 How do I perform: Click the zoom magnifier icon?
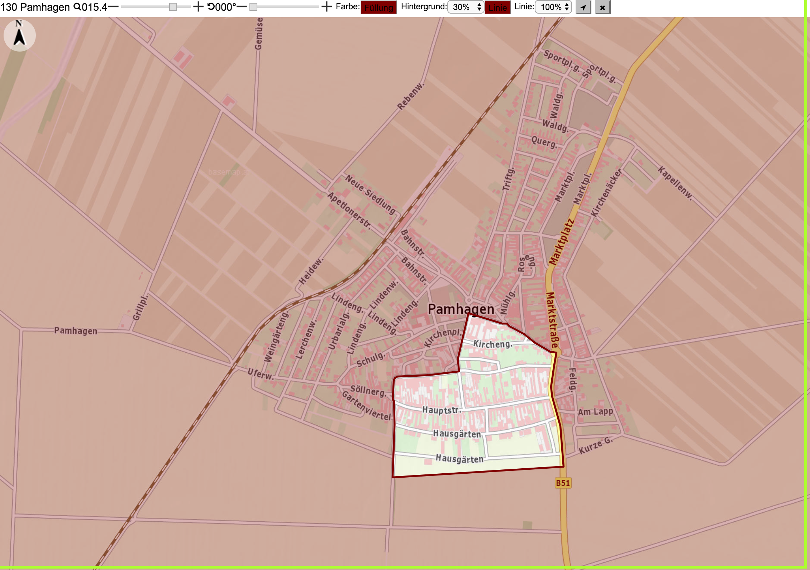click(x=77, y=7)
